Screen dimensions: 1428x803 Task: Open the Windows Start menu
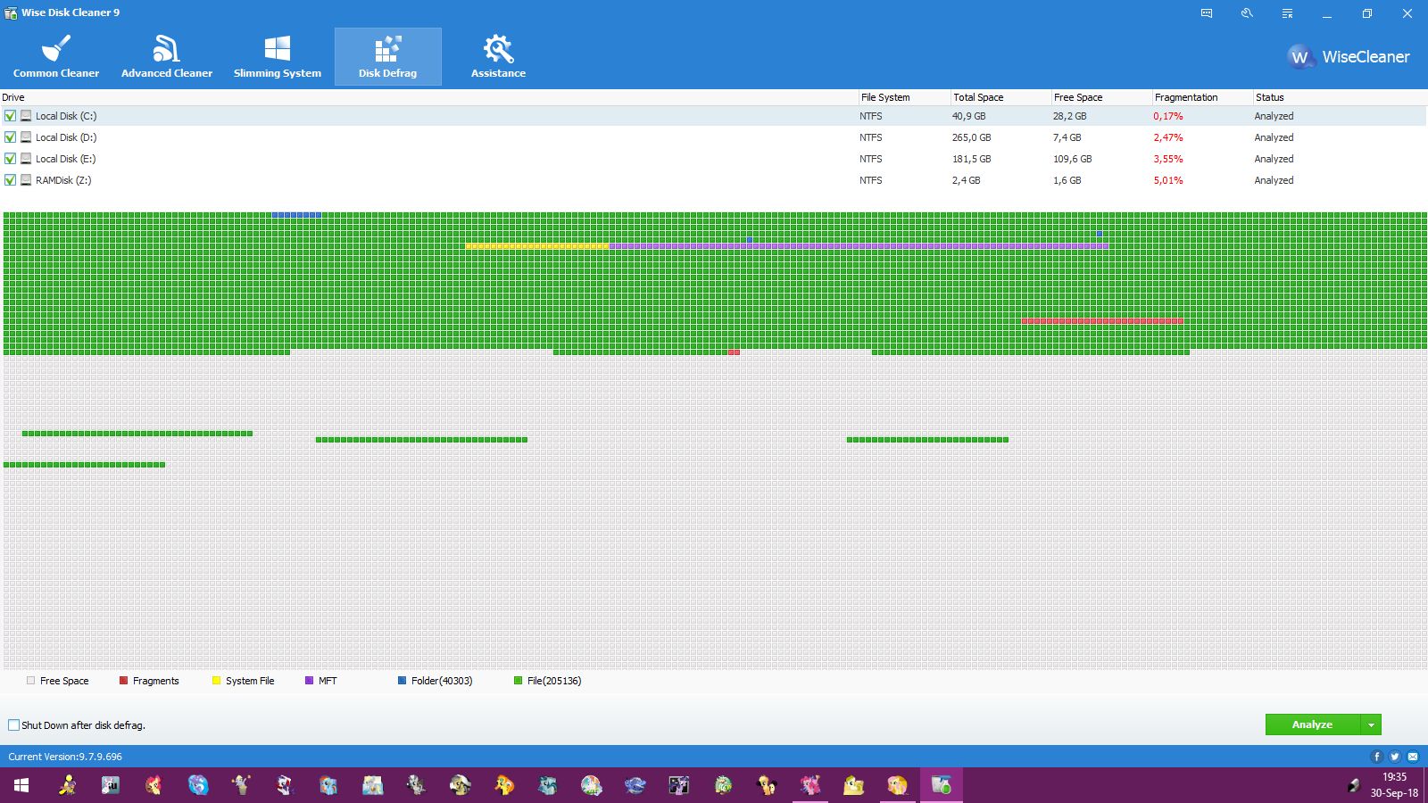tap(21, 785)
